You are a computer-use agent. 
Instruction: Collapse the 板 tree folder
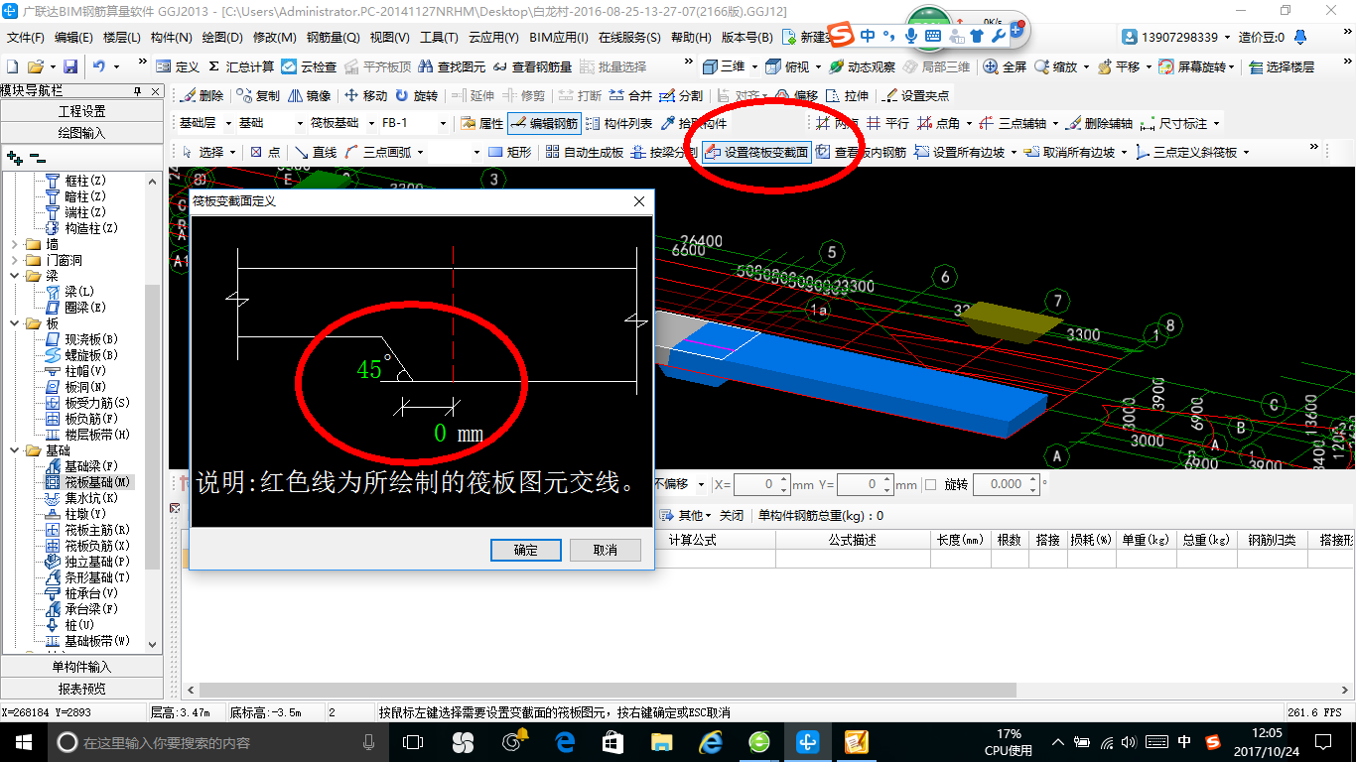[13, 323]
